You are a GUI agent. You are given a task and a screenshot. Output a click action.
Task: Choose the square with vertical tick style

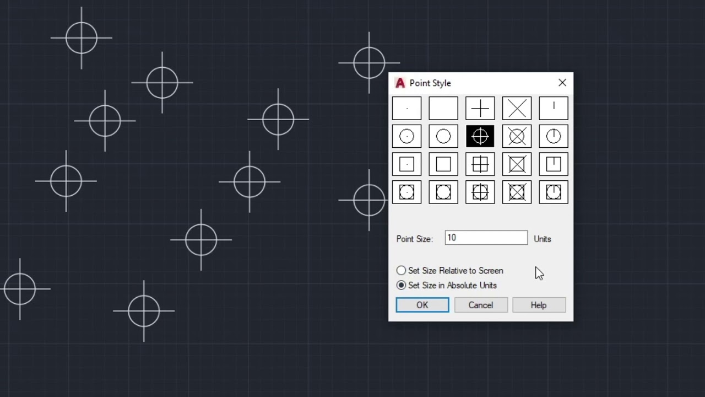pyautogui.click(x=554, y=164)
